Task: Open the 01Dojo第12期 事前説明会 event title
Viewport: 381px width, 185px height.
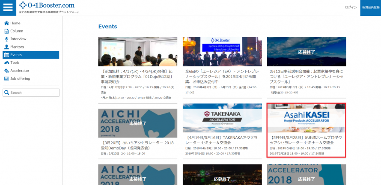Action: tap(137, 77)
